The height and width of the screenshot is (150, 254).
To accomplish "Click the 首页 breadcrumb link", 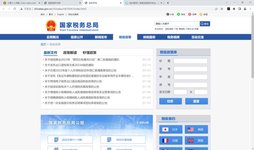I will coord(43,44).
